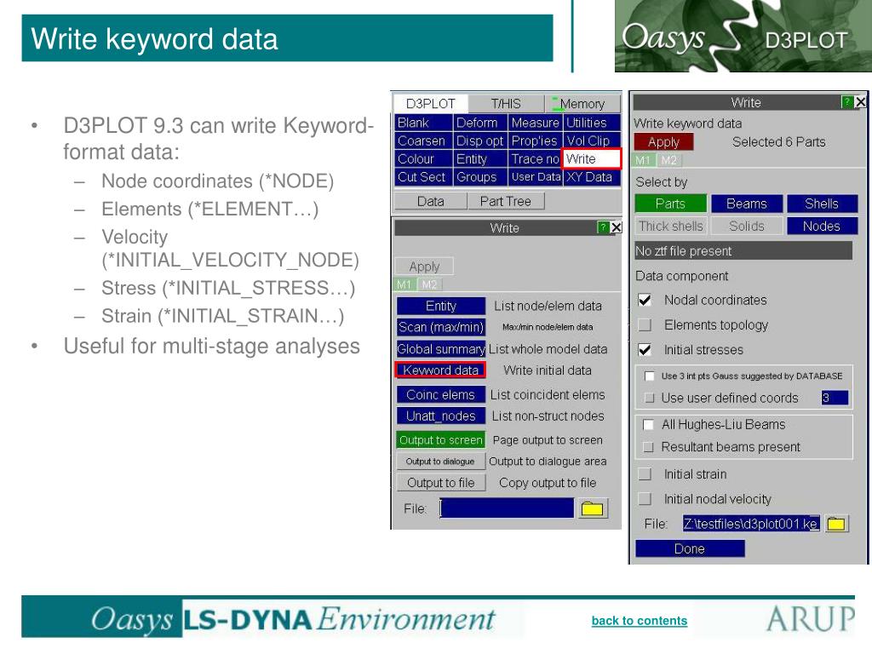The image size is (872, 654).
Task: Enable Resultant beams present checkbox
Action: (648, 447)
